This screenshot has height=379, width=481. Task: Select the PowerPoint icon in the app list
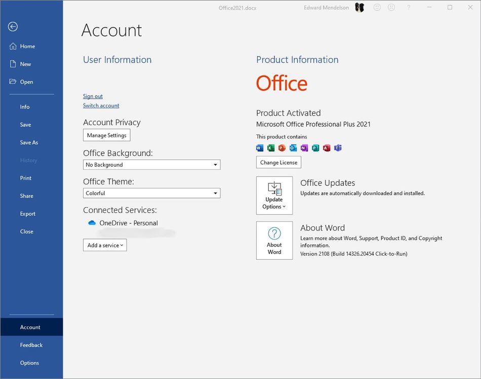282,148
